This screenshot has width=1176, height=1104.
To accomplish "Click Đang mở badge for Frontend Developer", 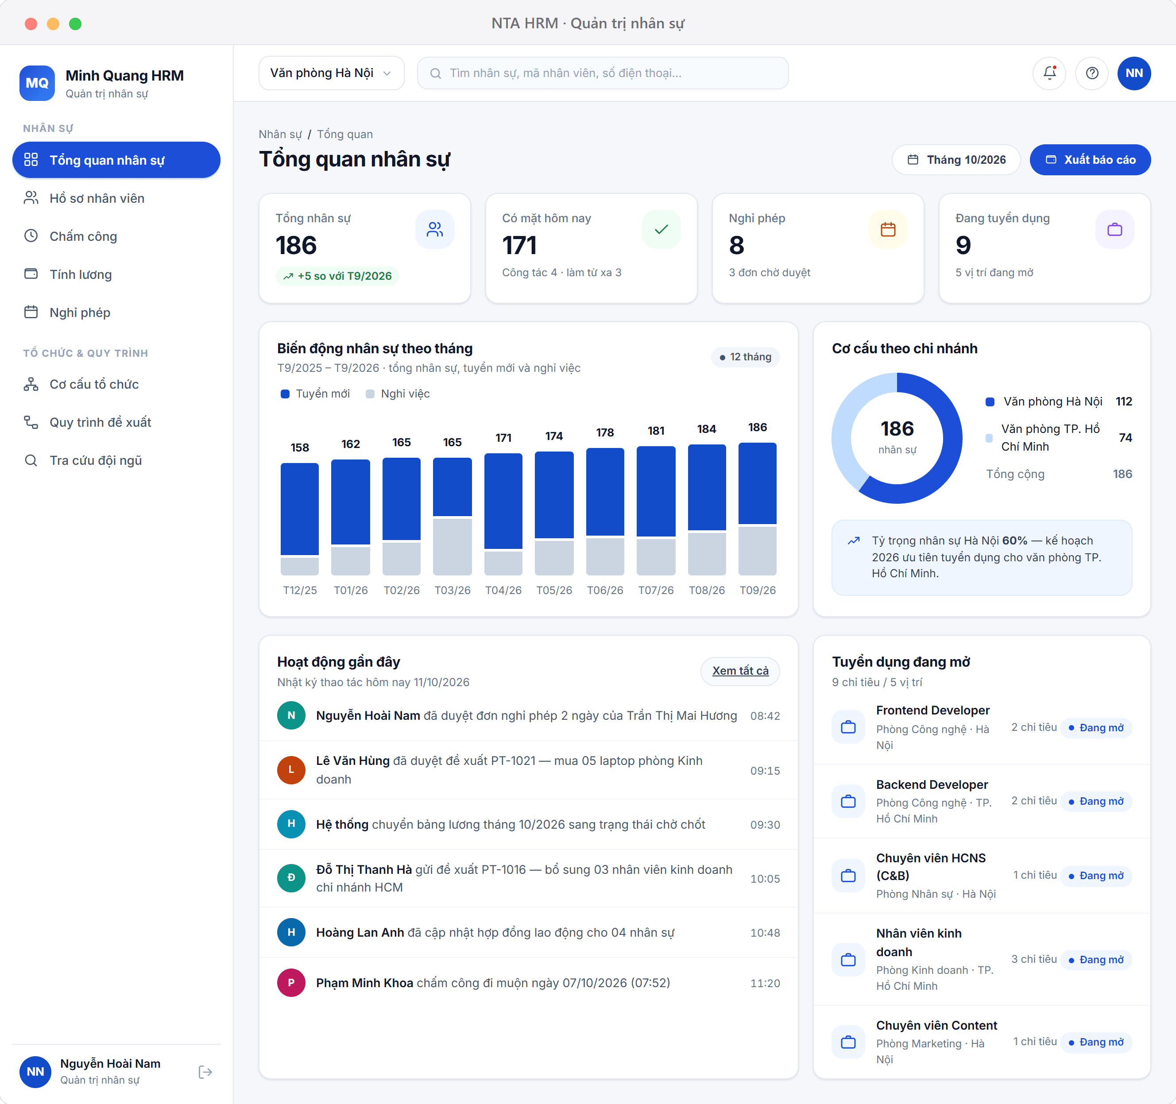I will pyautogui.click(x=1095, y=727).
